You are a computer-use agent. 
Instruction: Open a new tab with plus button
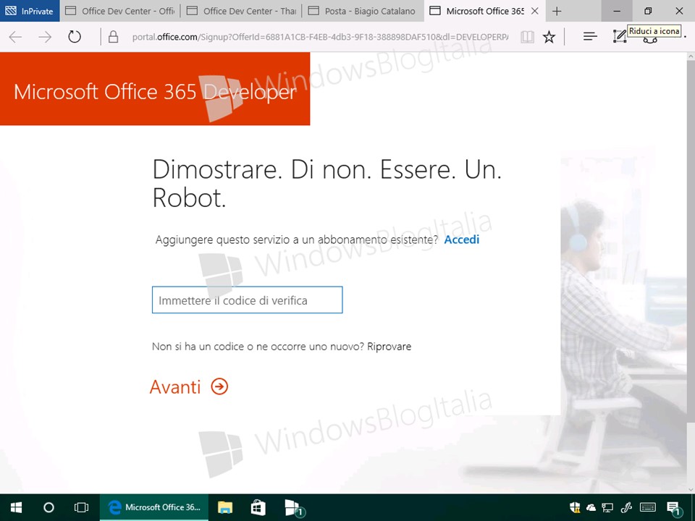click(x=557, y=11)
